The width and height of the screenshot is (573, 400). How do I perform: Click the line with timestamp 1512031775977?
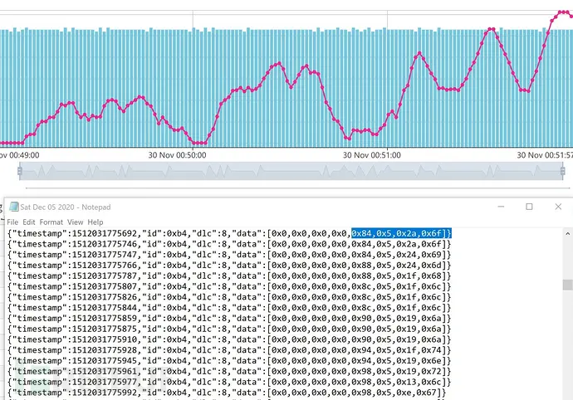click(229, 382)
